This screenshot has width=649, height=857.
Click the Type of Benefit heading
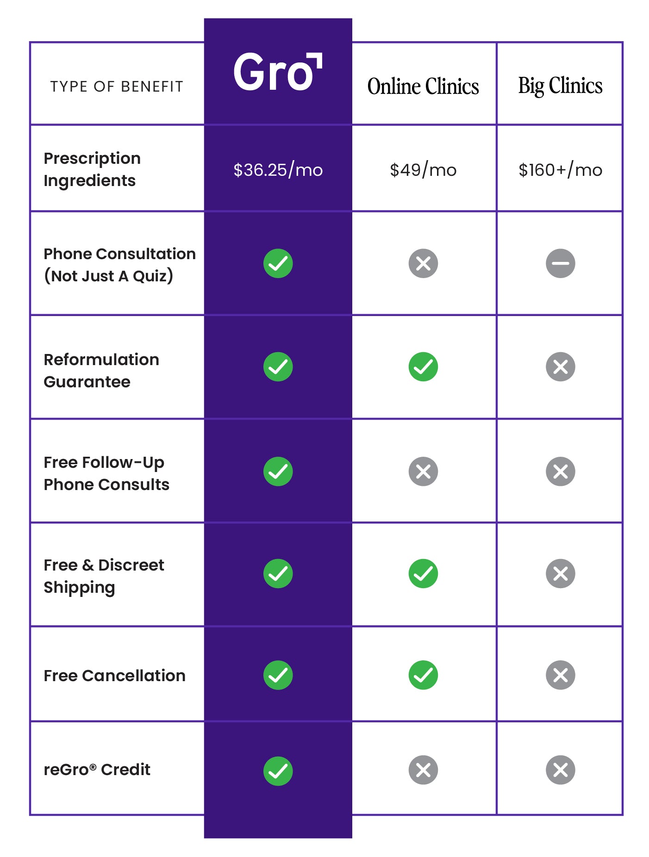point(117,87)
